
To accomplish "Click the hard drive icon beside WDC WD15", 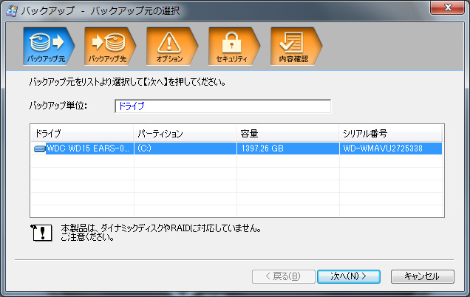I will click(40, 148).
